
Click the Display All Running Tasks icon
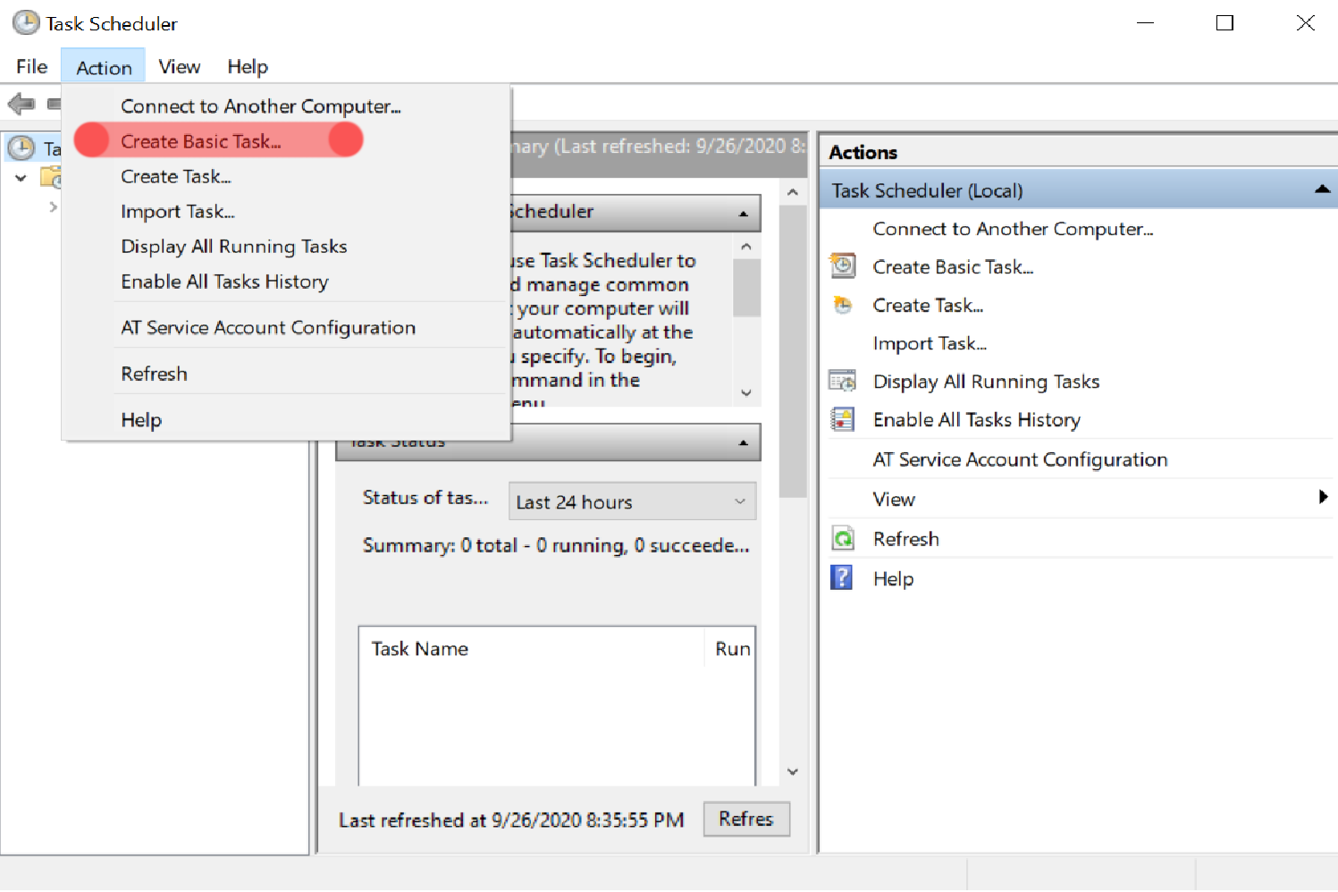pyautogui.click(x=842, y=382)
